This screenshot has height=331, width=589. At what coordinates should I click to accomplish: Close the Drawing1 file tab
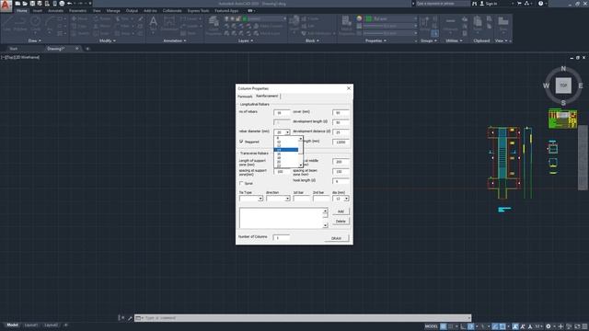click(77, 49)
